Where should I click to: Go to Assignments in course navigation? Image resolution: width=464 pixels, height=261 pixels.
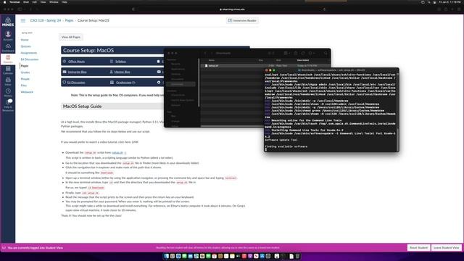(29, 53)
